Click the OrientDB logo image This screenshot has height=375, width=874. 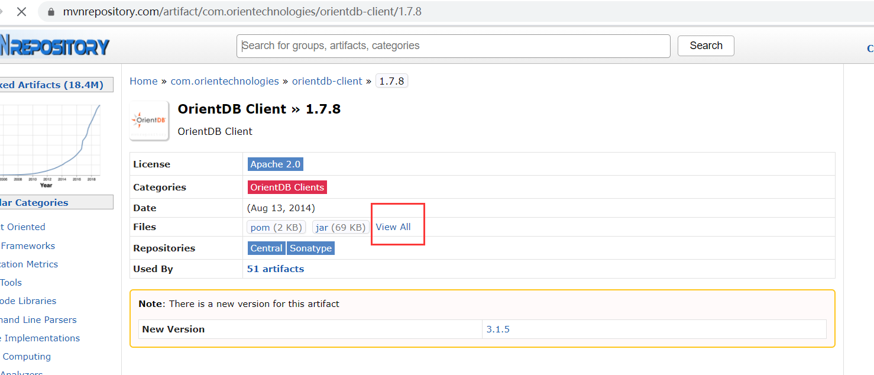point(149,121)
